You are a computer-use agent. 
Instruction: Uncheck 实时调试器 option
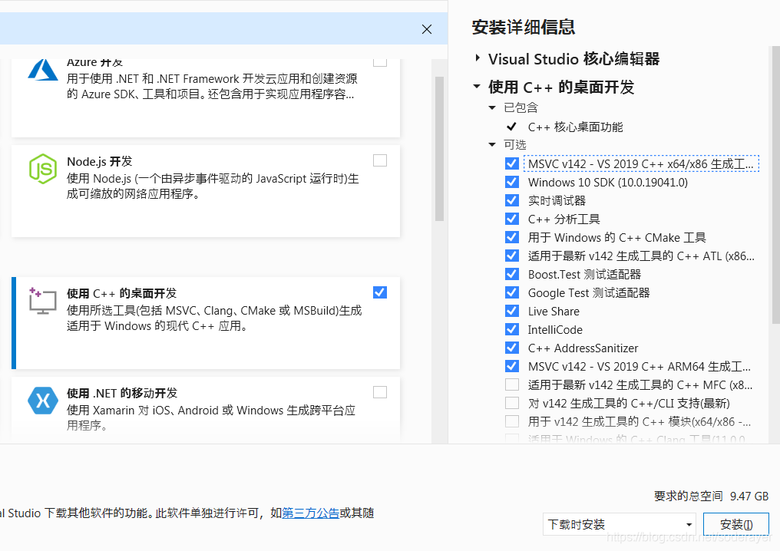point(512,200)
